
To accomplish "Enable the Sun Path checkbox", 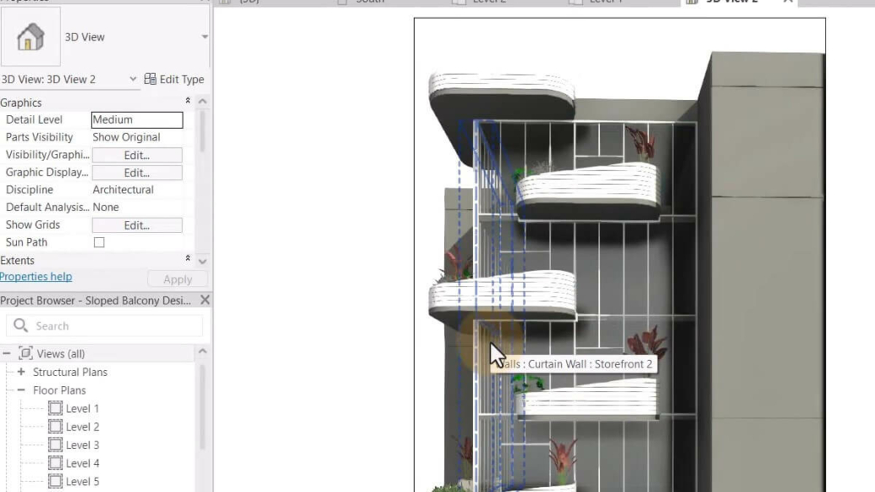I will pos(99,243).
